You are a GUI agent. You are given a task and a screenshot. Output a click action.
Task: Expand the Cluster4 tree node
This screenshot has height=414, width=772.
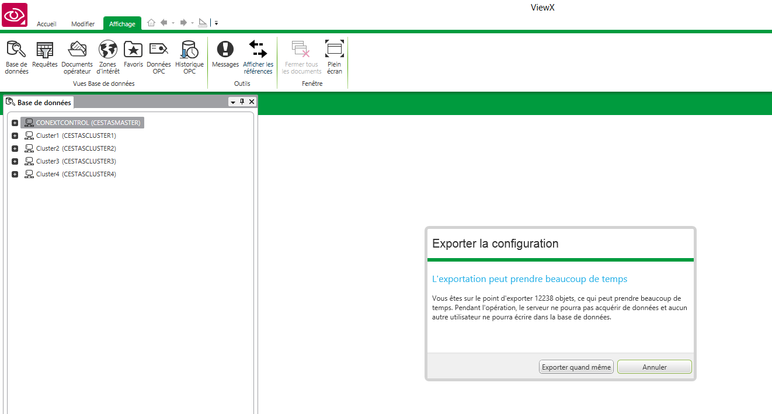point(15,175)
